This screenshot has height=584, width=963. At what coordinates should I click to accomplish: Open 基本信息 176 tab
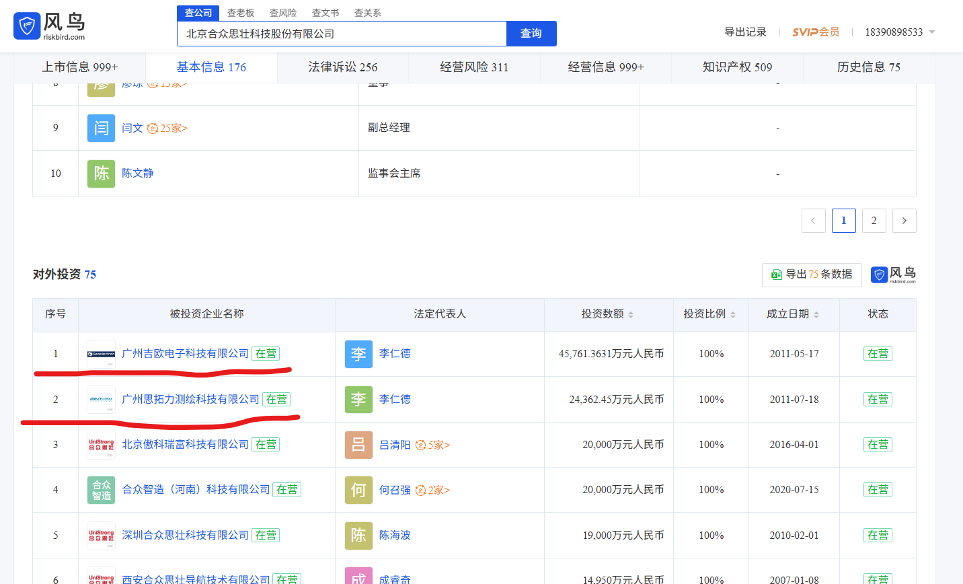point(212,67)
